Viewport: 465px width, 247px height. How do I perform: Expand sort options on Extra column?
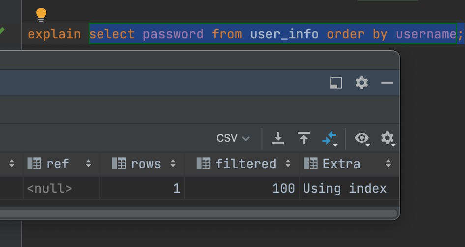pyautogui.click(x=388, y=164)
